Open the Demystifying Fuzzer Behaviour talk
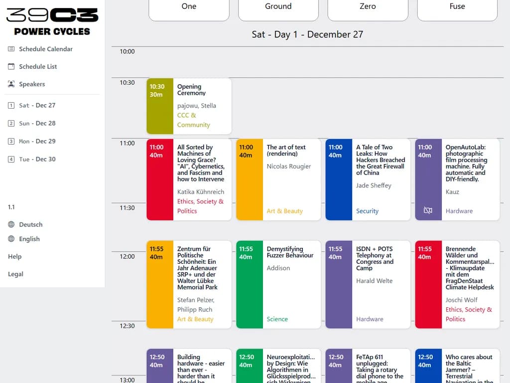510x383 pixels. pos(290,252)
